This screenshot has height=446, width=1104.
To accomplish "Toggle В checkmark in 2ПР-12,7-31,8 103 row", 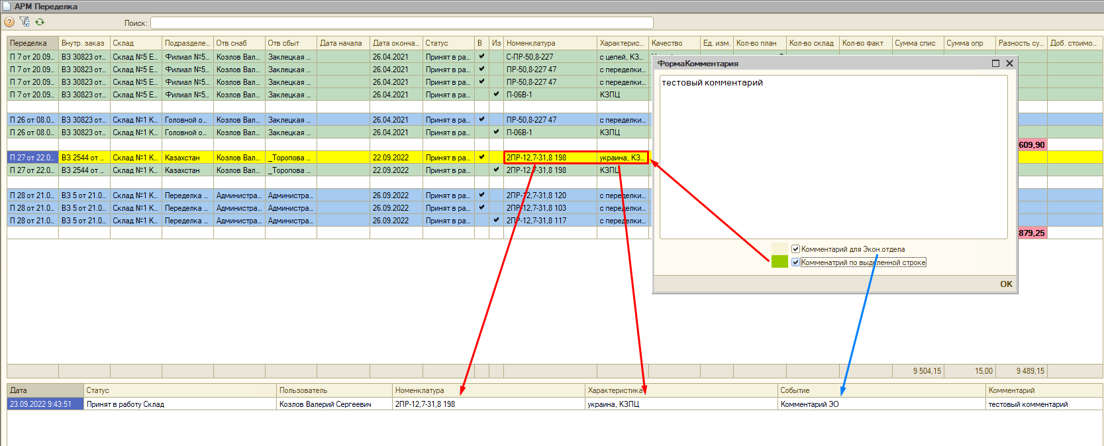I will pos(481,208).
